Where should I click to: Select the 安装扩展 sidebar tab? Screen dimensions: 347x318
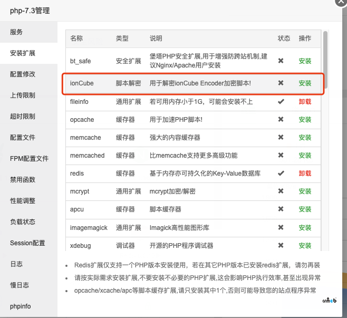pos(23,53)
